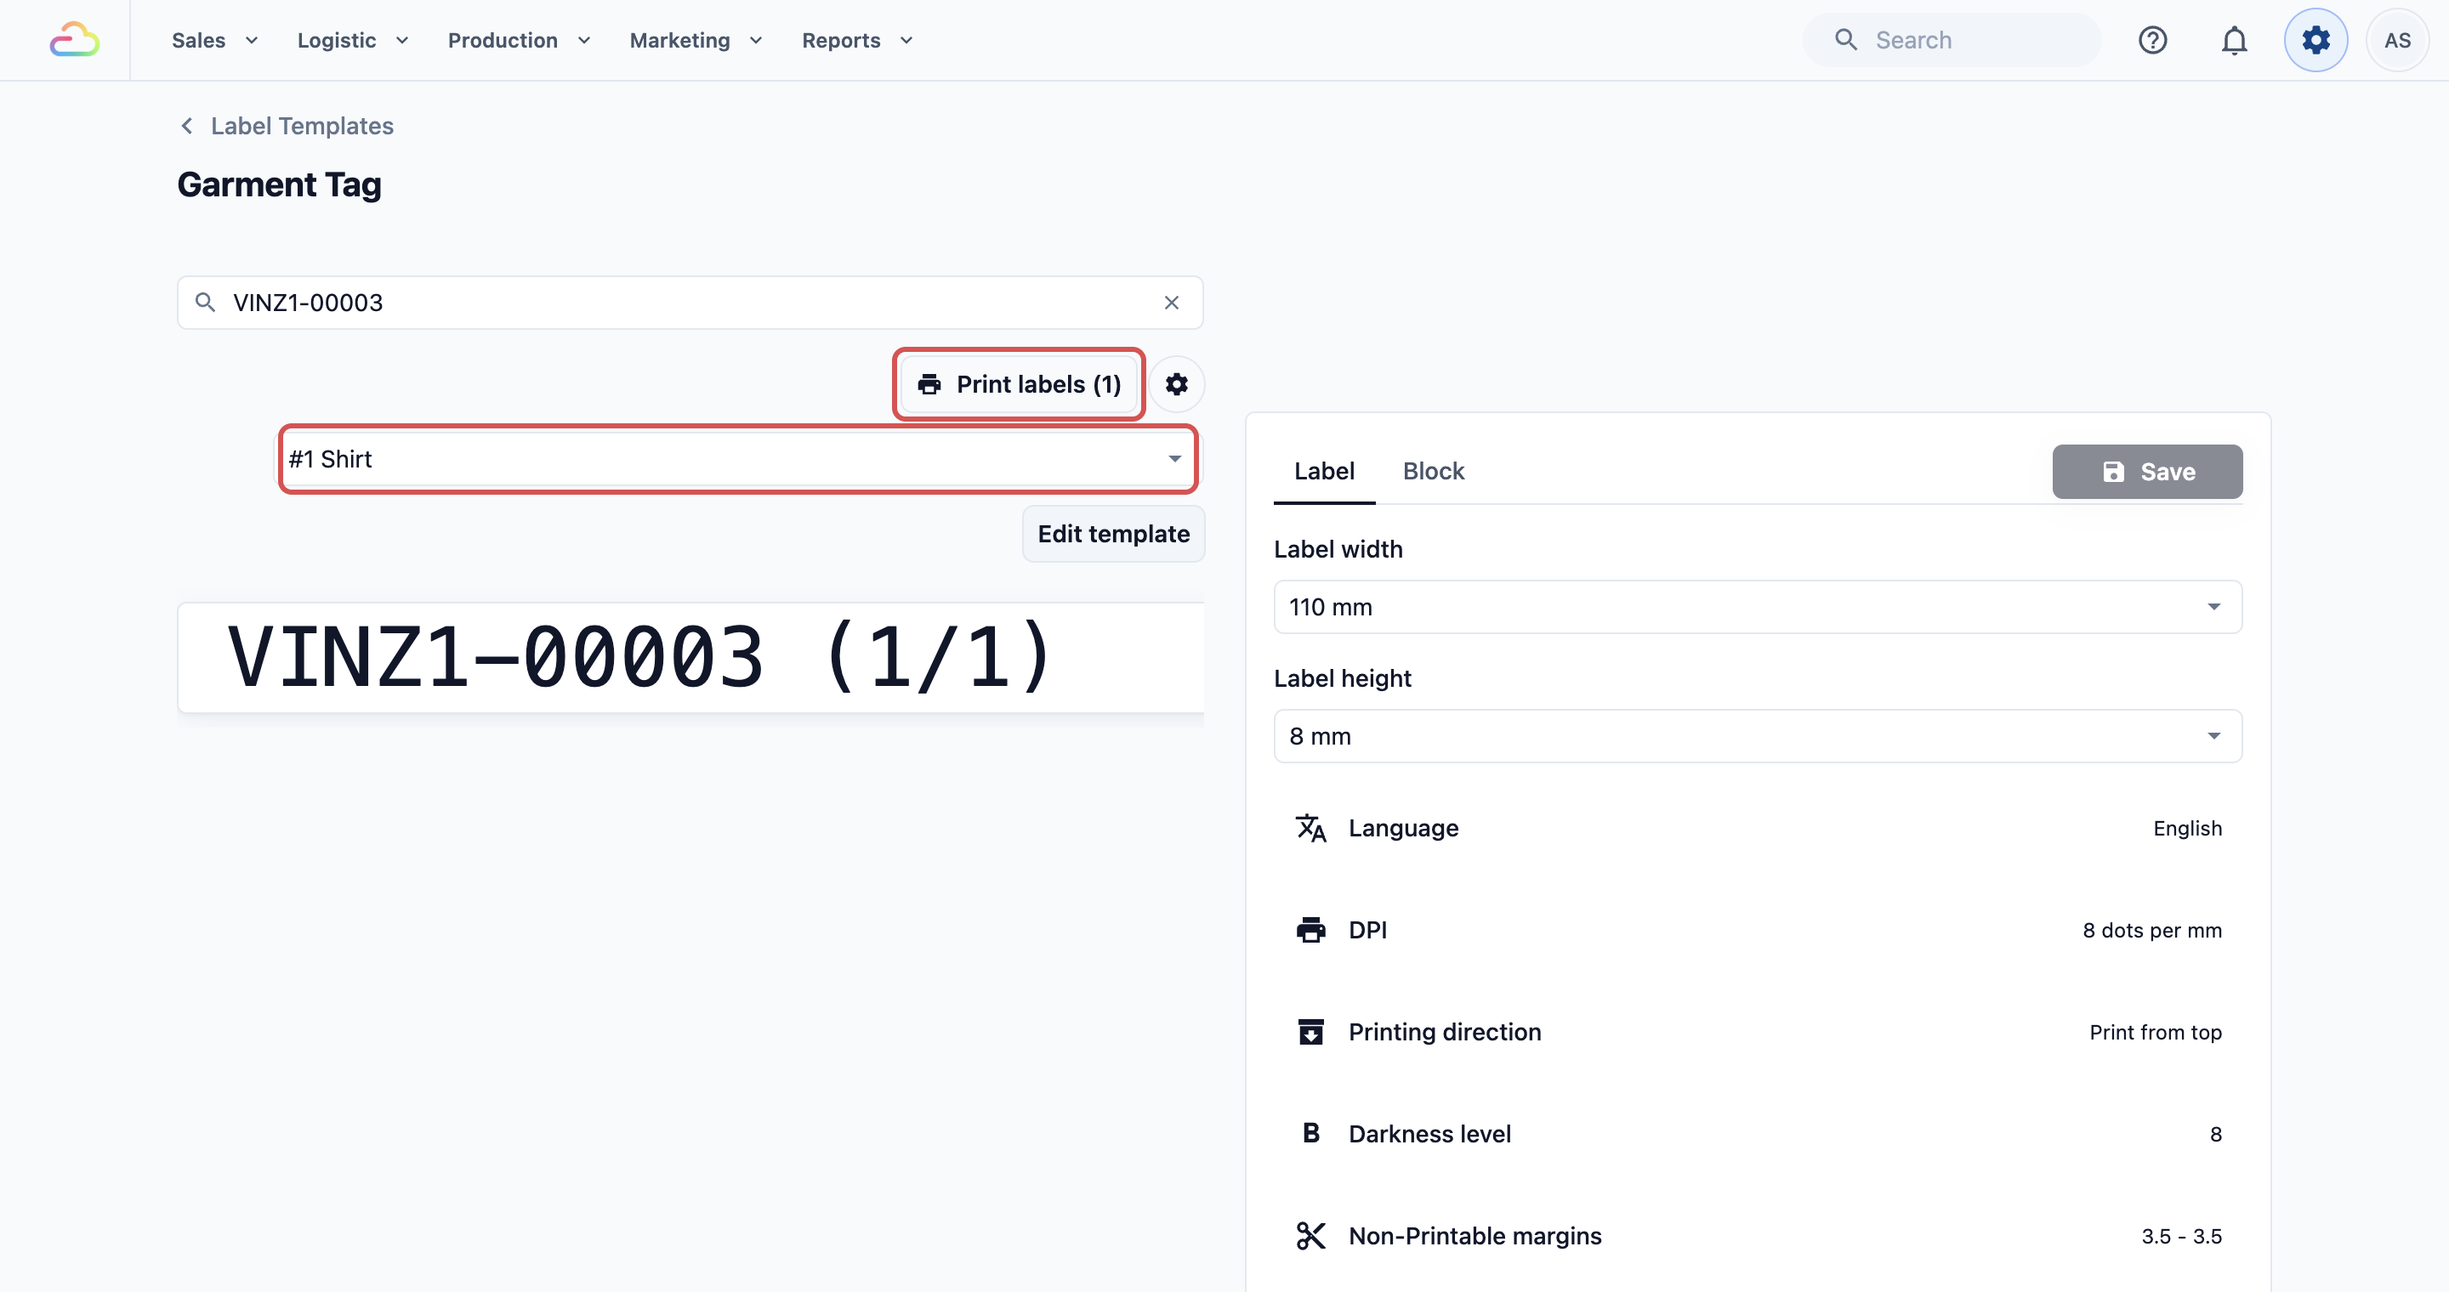Go back to Label Templates
The width and height of the screenshot is (2449, 1292).
(287, 126)
